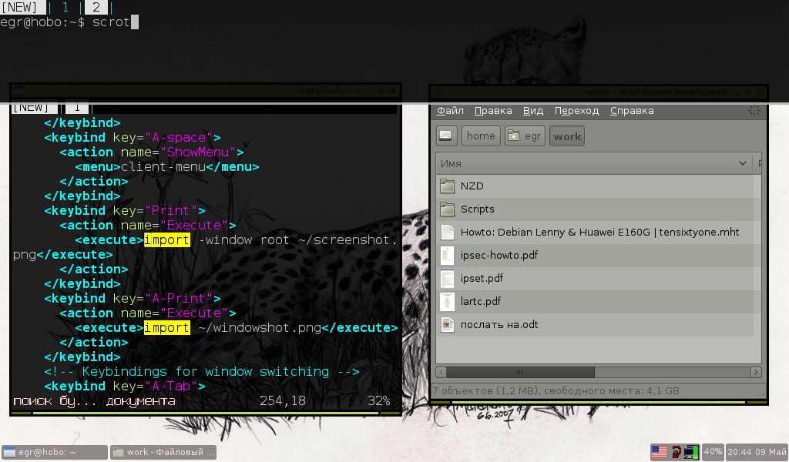Click the "client-menu" text in the editor

click(163, 167)
